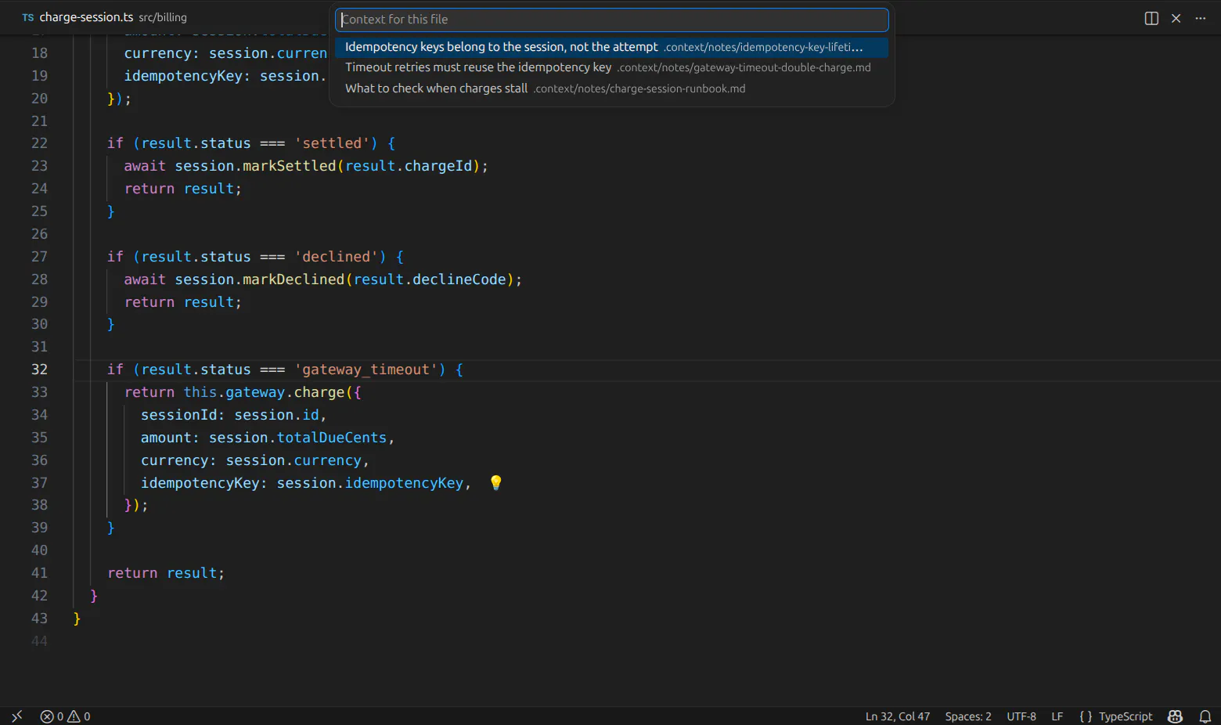Screen dimensions: 1221x725
Task: Focus the 'Context for this file' input
Action: pyautogui.click(x=612, y=20)
